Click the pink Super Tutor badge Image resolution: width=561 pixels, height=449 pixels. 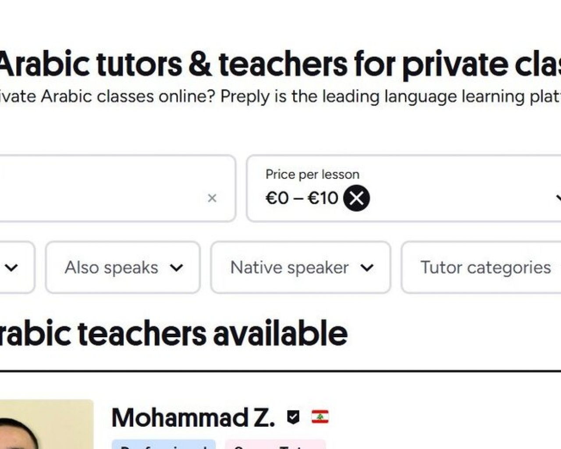click(x=274, y=445)
